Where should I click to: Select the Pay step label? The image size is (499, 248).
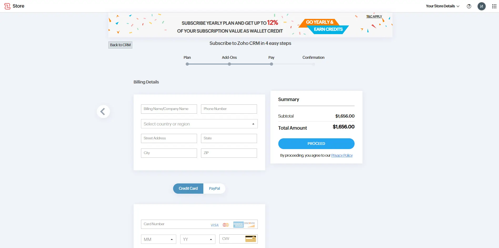pos(271,57)
